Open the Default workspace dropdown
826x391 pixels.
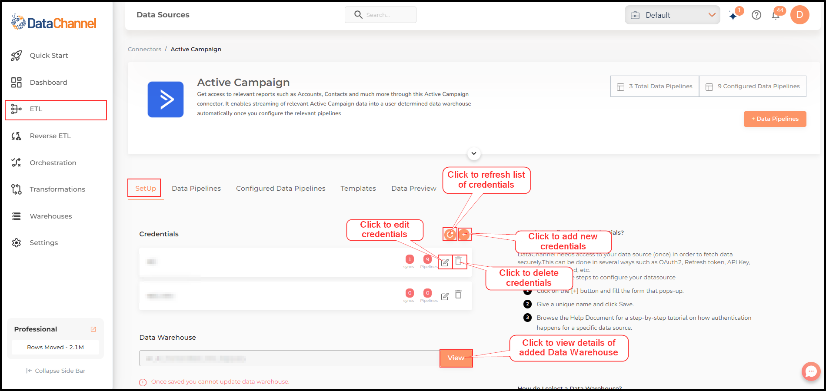coord(673,15)
